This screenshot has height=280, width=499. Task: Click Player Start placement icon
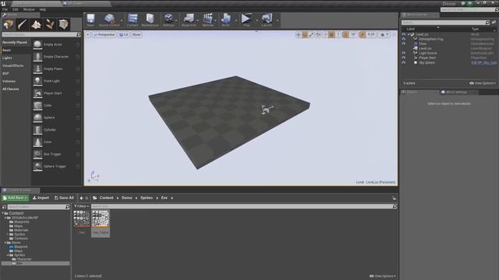(x=37, y=93)
